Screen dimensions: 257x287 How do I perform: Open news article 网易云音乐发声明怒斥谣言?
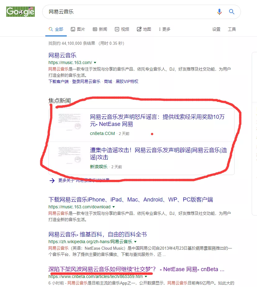pos(157,120)
